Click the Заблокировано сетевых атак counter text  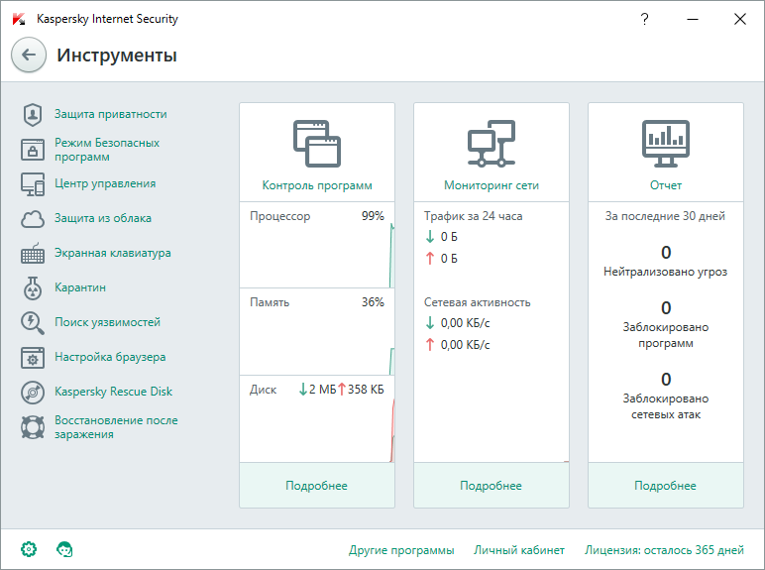666,406
